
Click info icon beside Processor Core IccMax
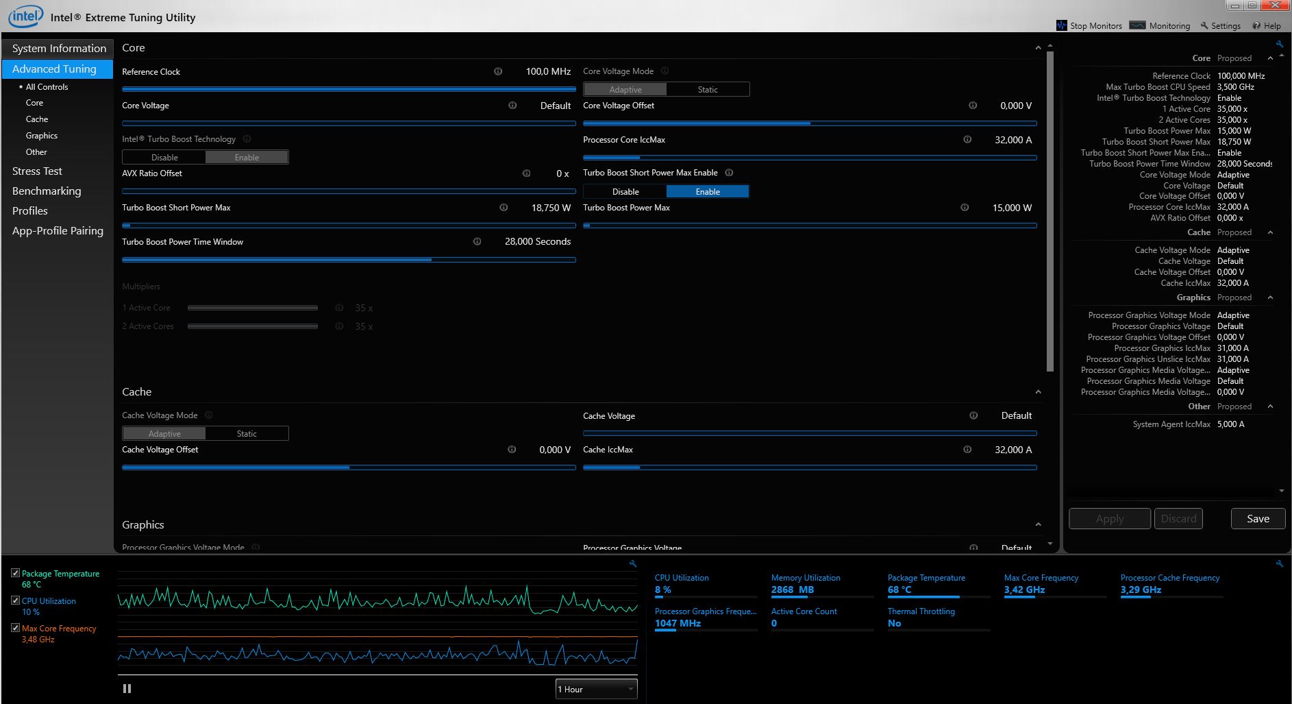point(967,140)
